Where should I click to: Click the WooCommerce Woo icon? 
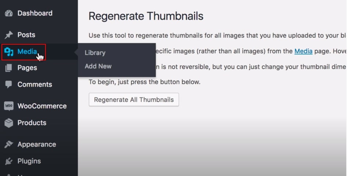pyautogui.click(x=9, y=106)
